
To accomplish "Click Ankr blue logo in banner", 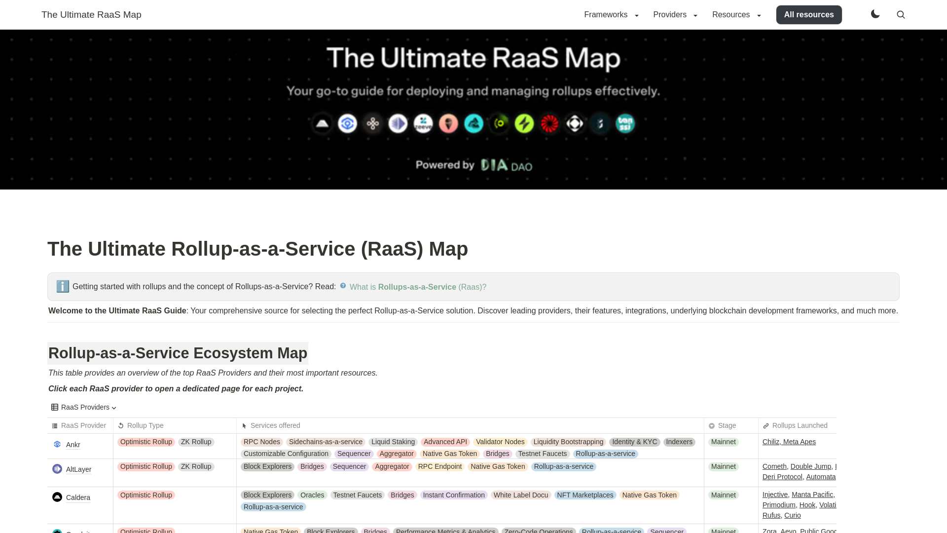I will coord(347,123).
